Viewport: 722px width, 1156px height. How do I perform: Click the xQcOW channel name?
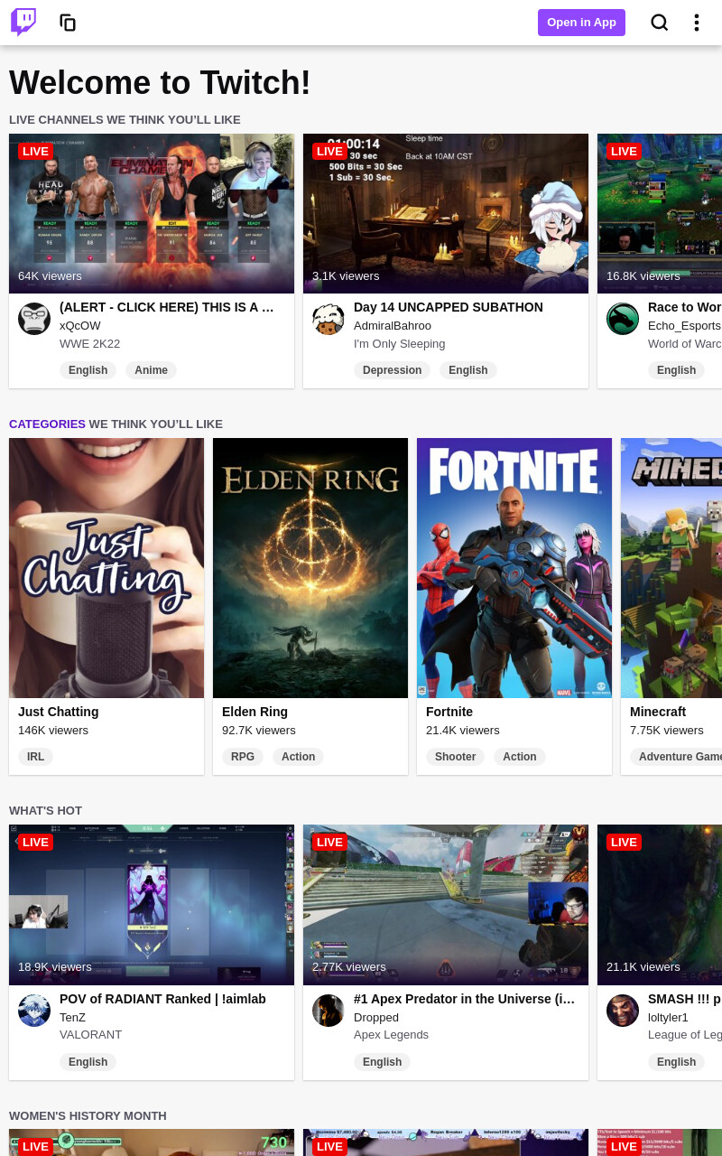(80, 325)
